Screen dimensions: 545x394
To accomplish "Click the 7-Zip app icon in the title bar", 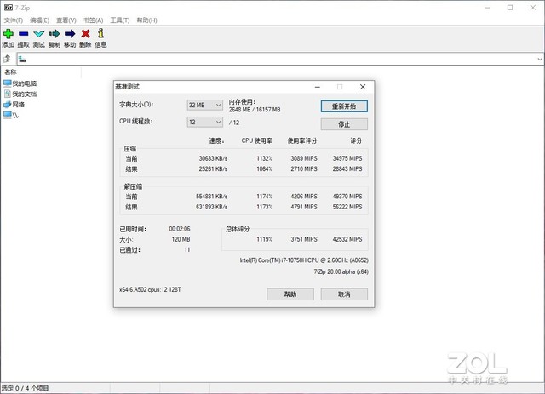I will [9, 8].
